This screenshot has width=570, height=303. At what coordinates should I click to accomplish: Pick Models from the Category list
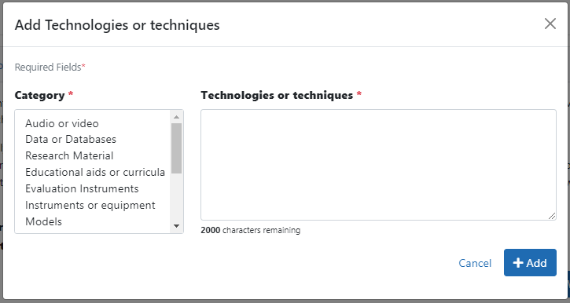click(93, 221)
